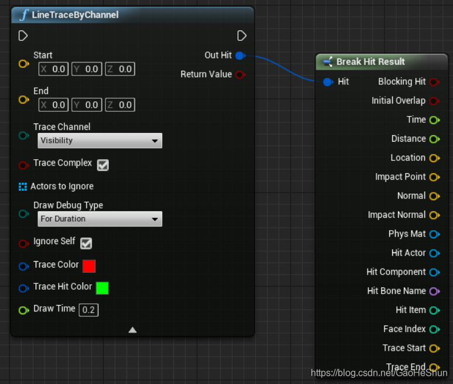This screenshot has width=453, height=384.
Task: Click the Actors to Ignore array pin
Action: point(23,187)
